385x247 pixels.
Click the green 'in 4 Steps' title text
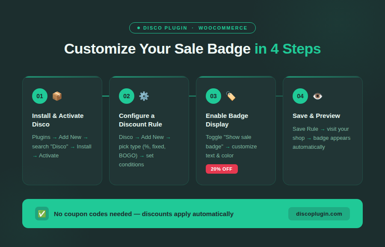point(287,49)
